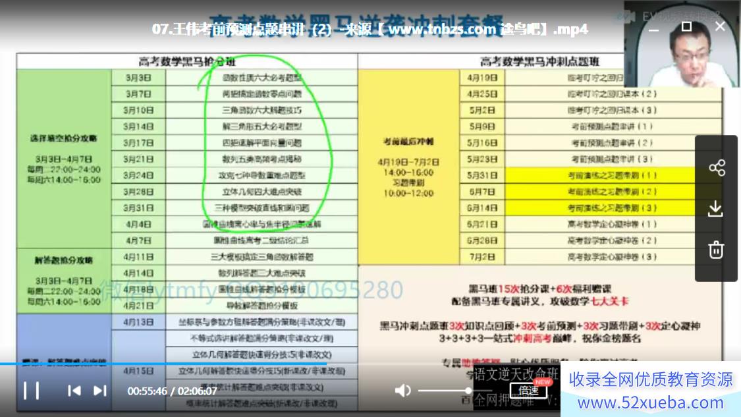Pause the video playback
The image size is (741, 417).
[31, 391]
